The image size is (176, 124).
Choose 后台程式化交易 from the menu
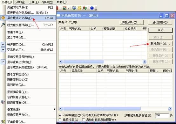(28, 18)
